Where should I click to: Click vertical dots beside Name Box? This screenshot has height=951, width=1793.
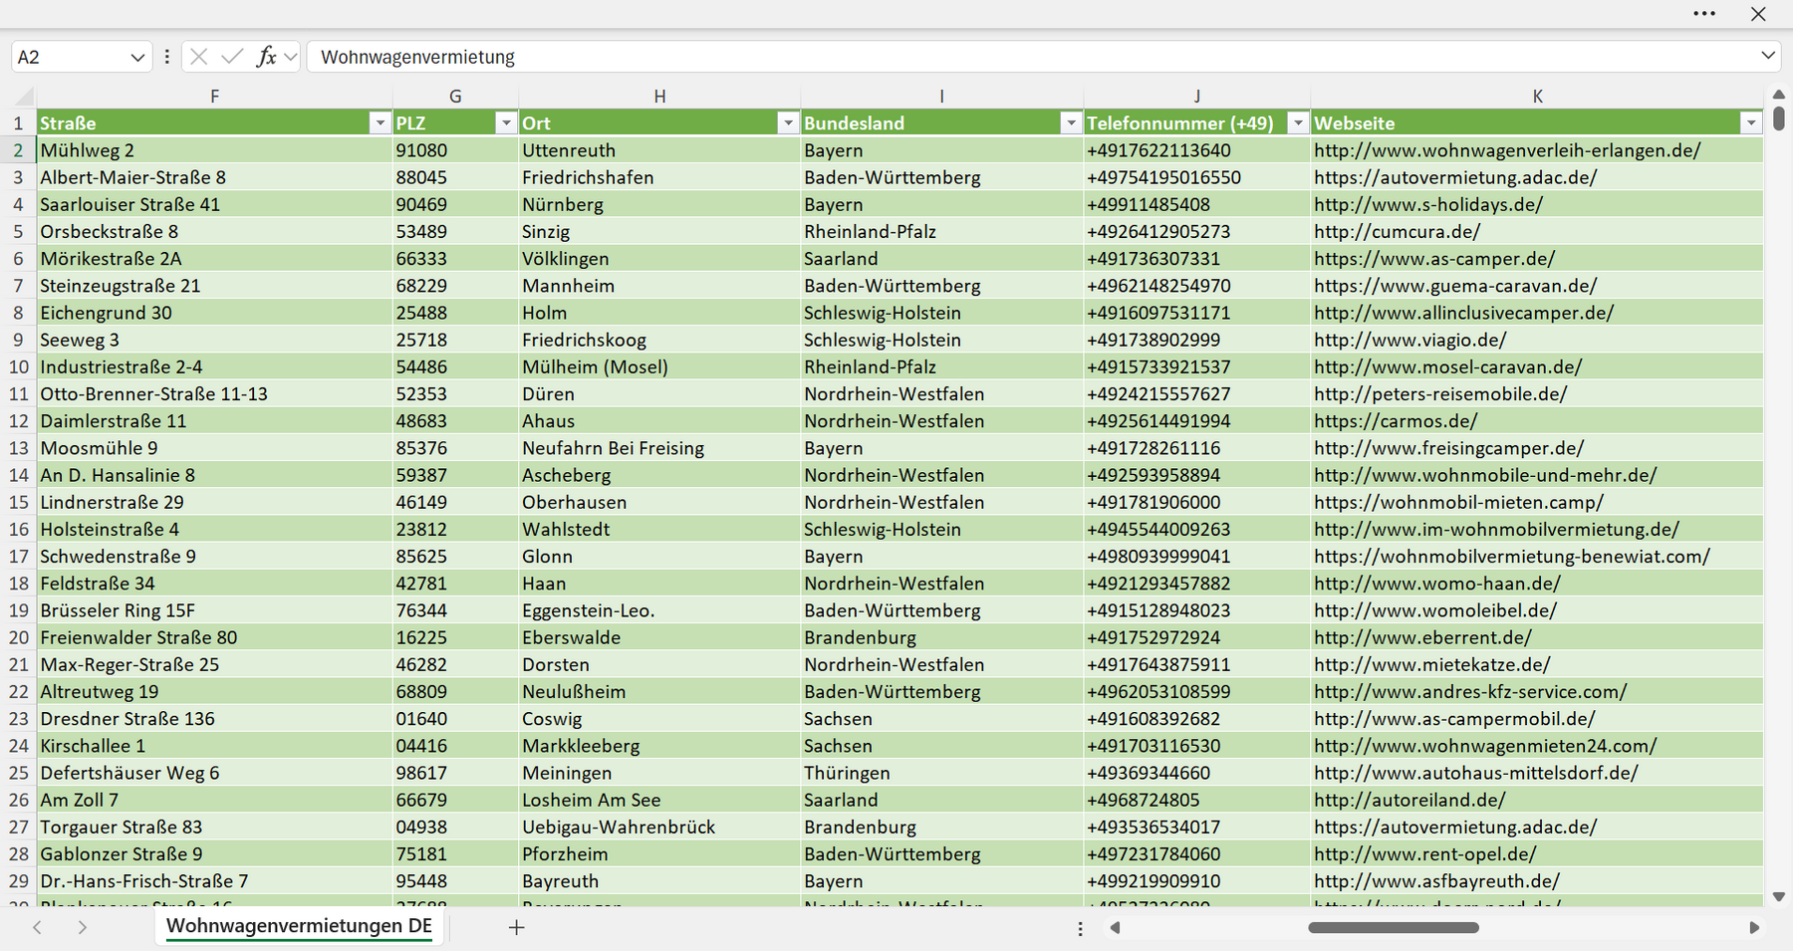coord(167,57)
